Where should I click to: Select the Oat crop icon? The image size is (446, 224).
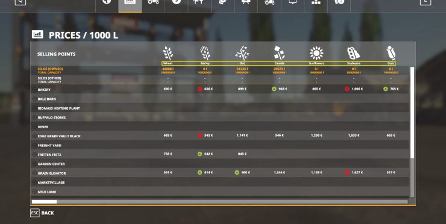tap(242, 53)
